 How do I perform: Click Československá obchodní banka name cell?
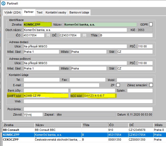(x=58, y=140)
